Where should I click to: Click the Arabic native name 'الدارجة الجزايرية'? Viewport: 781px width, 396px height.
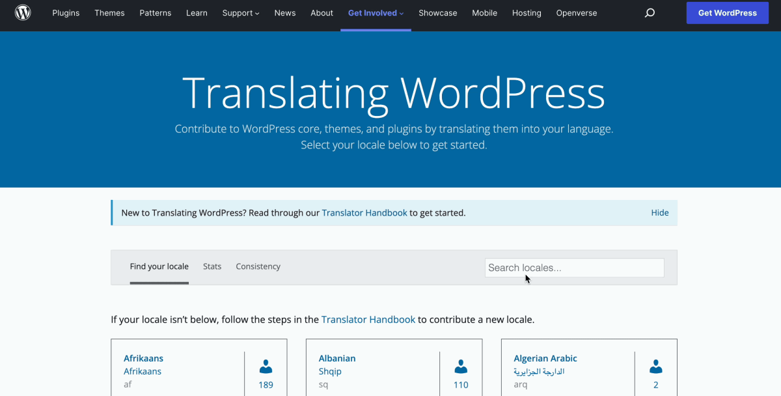(539, 371)
